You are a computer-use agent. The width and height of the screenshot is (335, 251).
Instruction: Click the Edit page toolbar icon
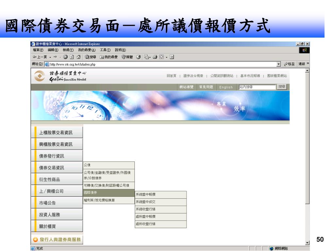tap(172, 57)
